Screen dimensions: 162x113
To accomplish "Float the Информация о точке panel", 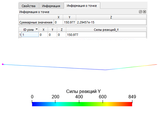I will point(141,12).
